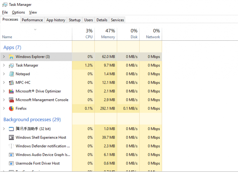Viewport: 238px width, 176px height.
Task: Click the Task Manager process icon
Action: pos(11,65)
